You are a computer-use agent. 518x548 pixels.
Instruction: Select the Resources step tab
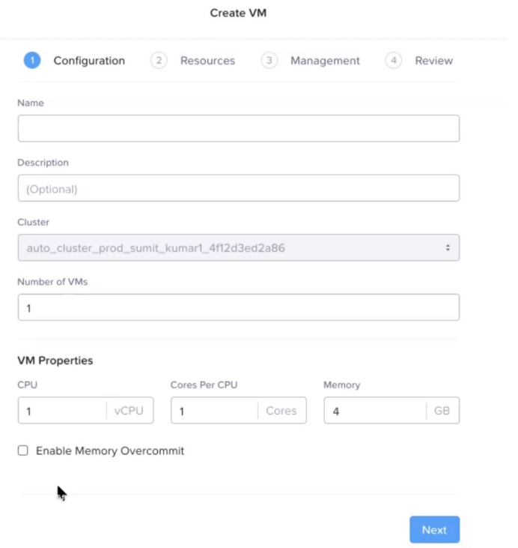[x=207, y=61]
